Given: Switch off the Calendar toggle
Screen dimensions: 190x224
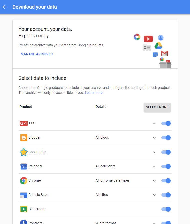Looking at the screenshot, I should tap(166, 166).
